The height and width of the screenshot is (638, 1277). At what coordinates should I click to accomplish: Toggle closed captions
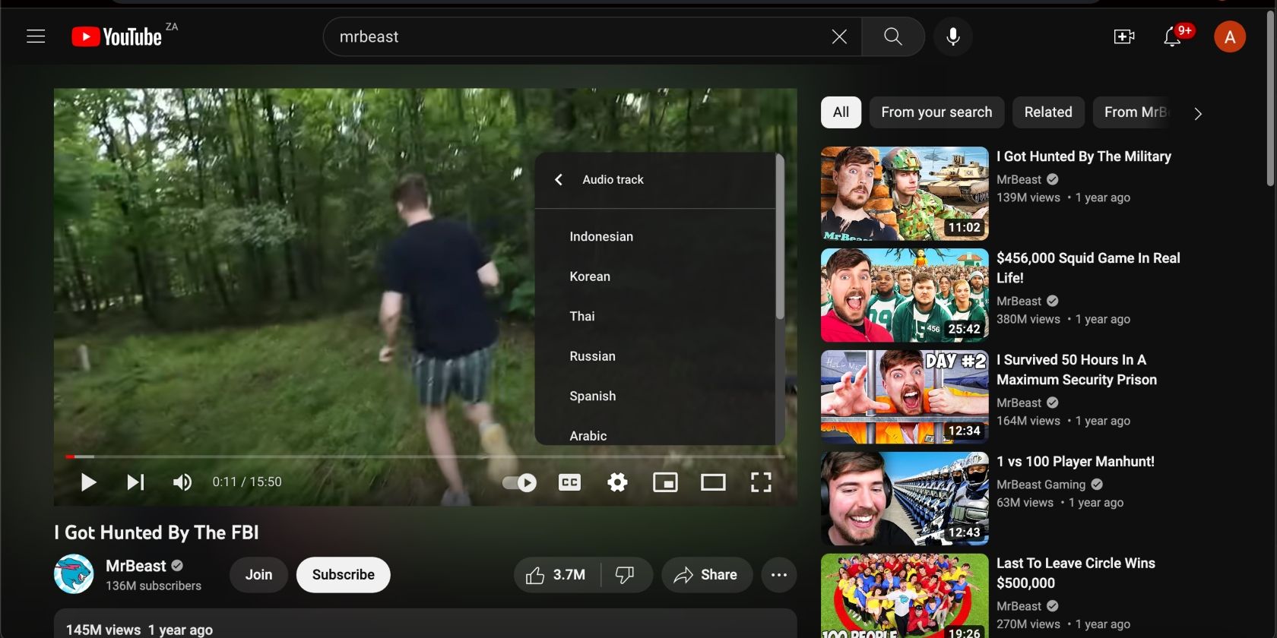tap(569, 482)
